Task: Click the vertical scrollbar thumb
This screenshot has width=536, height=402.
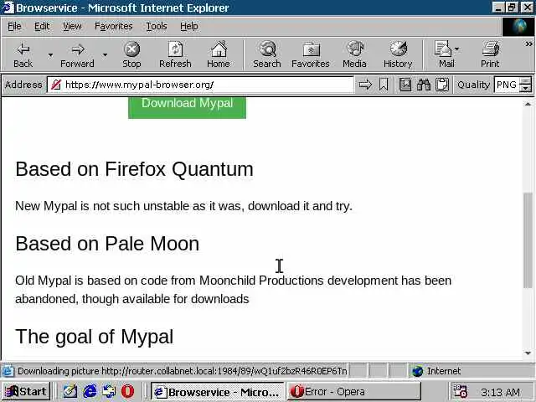Action: 528,240
